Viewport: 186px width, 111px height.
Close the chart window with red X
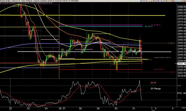[184, 1]
